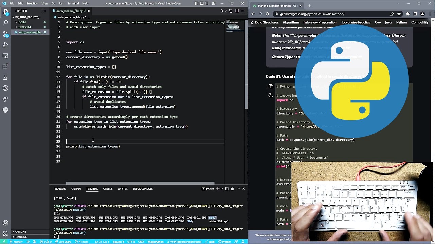
Task: Open the Extensions view
Action: click(5, 67)
